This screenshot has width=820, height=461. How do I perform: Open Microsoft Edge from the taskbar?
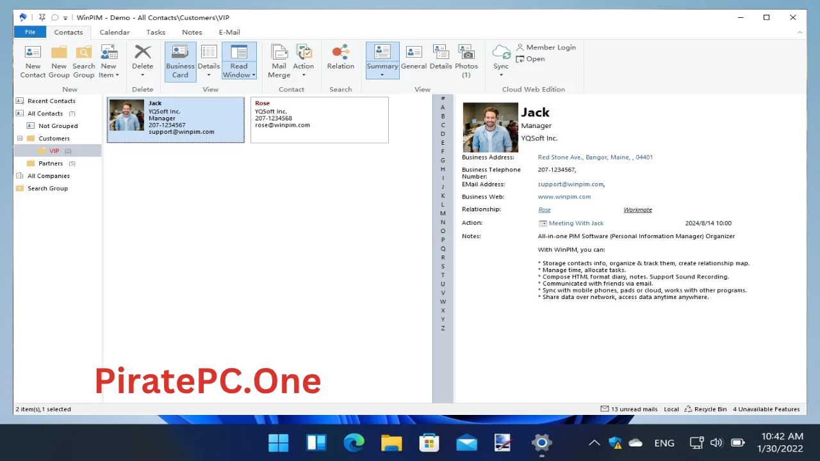[x=354, y=442]
